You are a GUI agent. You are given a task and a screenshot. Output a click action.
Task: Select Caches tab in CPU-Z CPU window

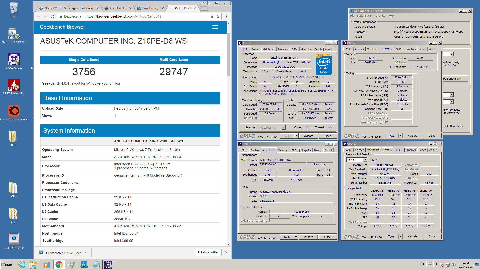255,49
